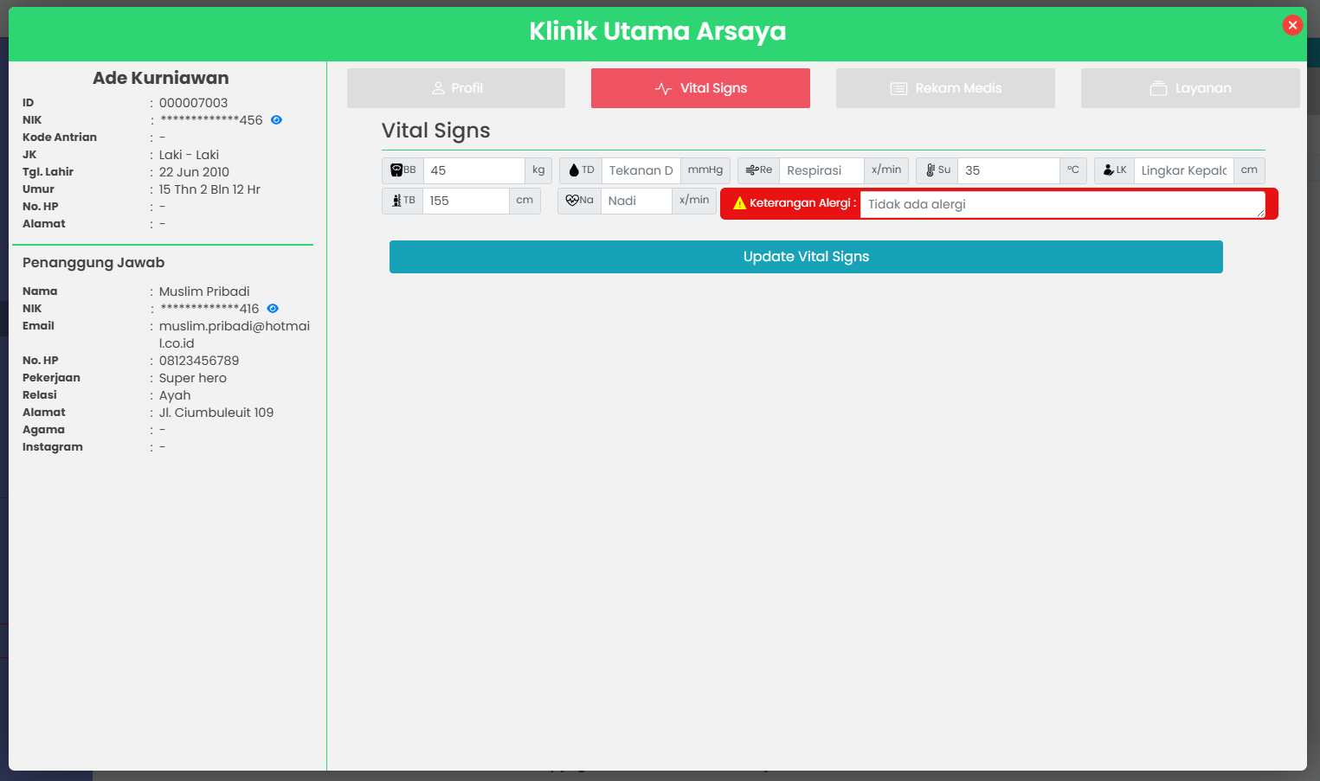The height and width of the screenshot is (781, 1320).
Task: Focus the Tekanan Darah input field
Action: [641, 170]
